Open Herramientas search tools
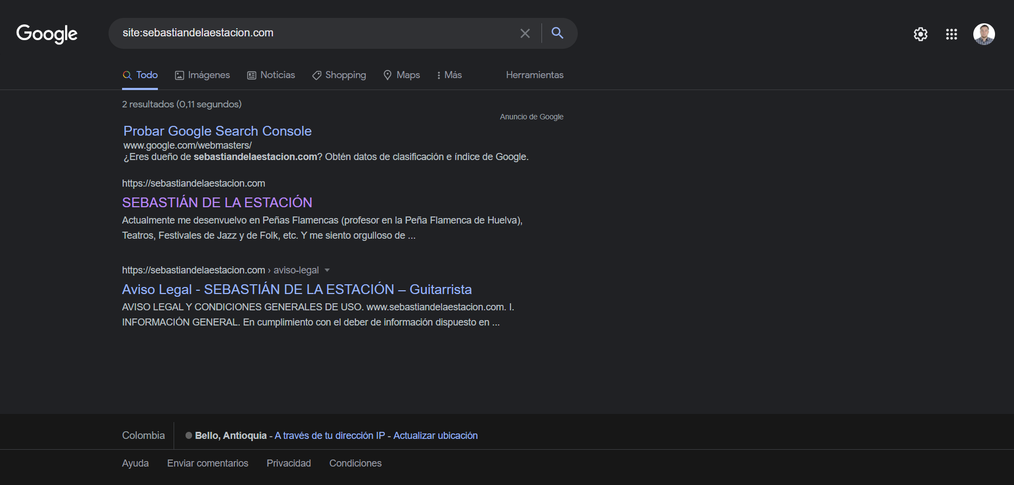The width and height of the screenshot is (1014, 485). pyautogui.click(x=534, y=75)
